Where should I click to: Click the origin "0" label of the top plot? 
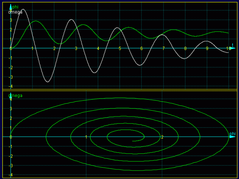click(11, 49)
